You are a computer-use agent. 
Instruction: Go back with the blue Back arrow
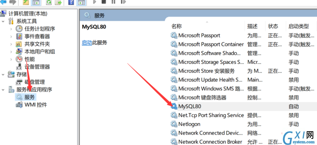[3, 2]
